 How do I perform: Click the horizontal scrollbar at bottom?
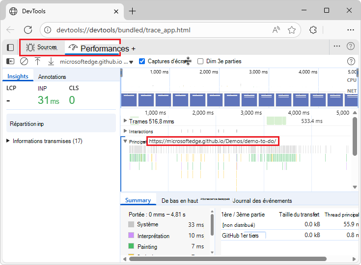228,259
